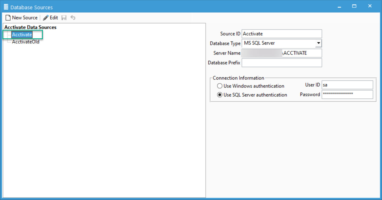Click the masked Password field
The width and height of the screenshot is (382, 200).
pos(347,94)
